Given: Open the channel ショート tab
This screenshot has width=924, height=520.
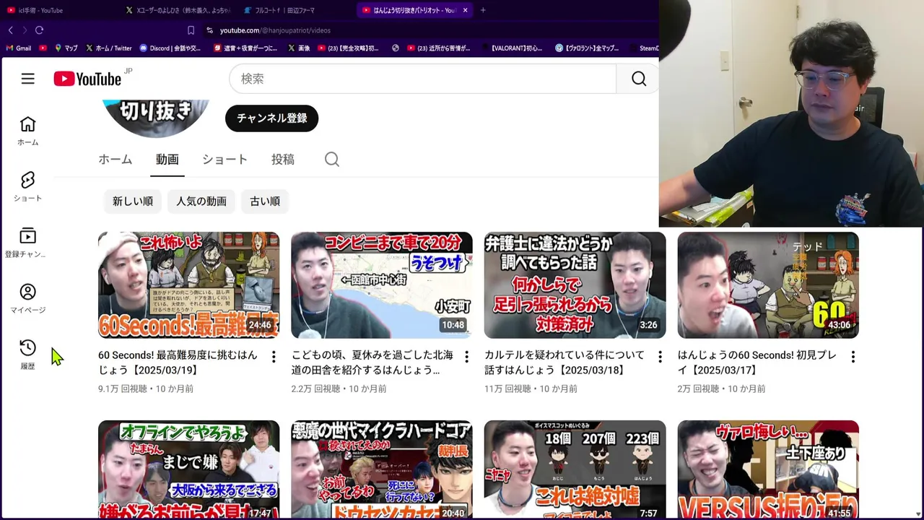Looking at the screenshot, I should tap(225, 160).
